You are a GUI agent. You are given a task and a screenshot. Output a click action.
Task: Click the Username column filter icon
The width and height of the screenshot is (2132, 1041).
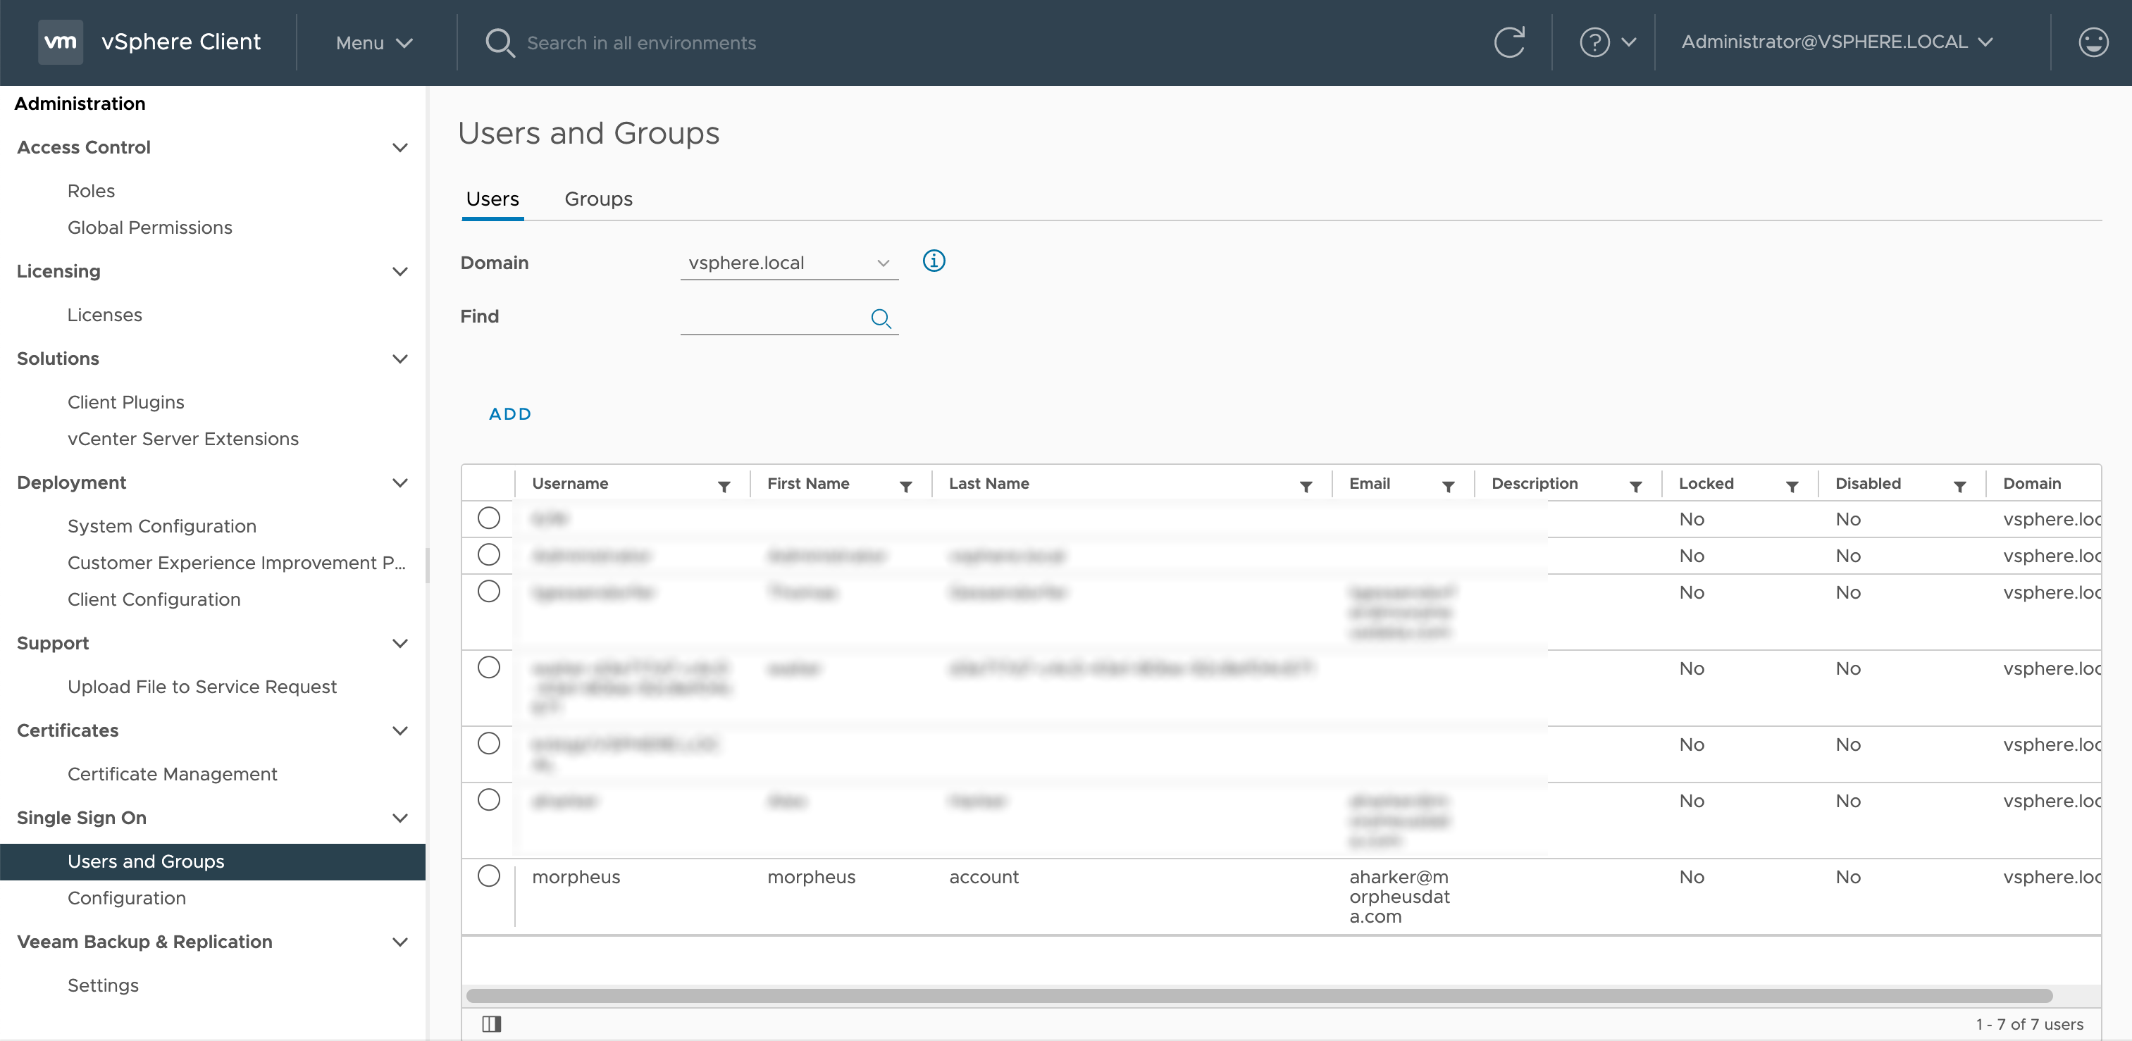coord(724,487)
